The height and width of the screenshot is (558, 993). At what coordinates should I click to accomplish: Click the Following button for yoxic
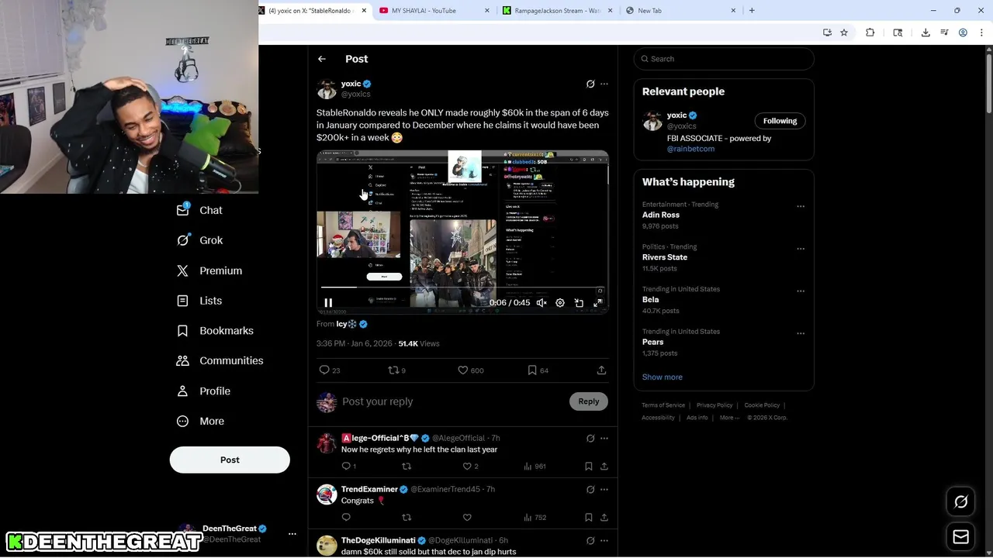click(780, 121)
